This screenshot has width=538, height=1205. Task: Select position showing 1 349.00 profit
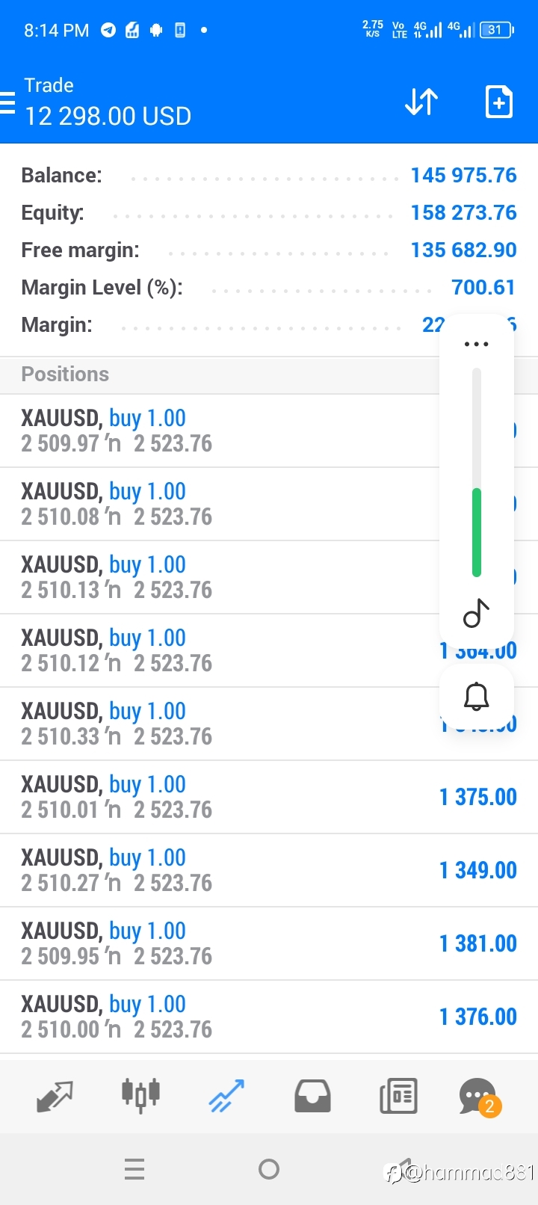[269, 870]
